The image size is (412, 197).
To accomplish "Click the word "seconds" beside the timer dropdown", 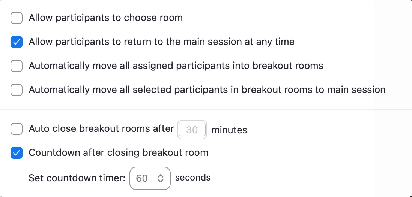I will [192, 178].
